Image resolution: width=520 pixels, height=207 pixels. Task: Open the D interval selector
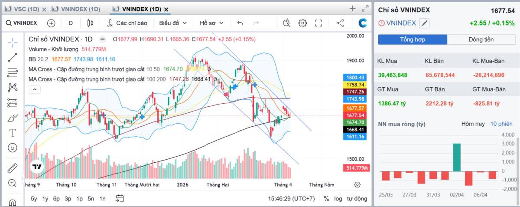point(71,23)
